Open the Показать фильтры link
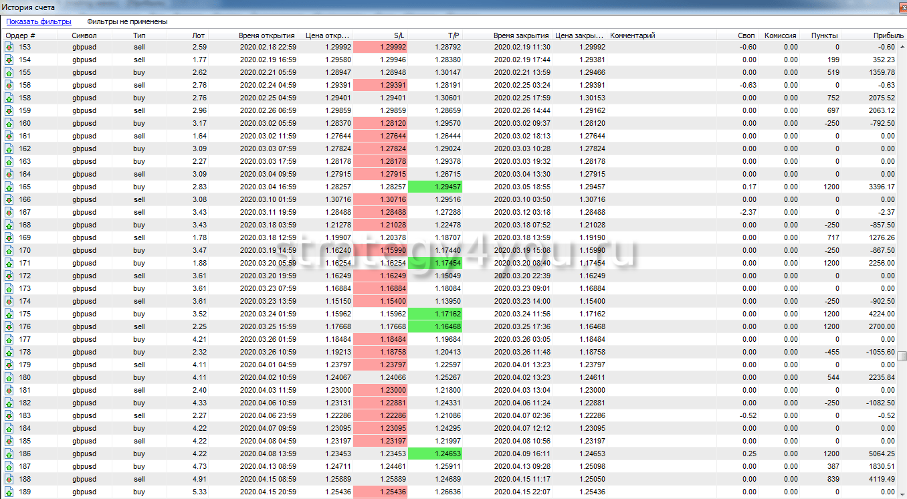907x499 pixels. tap(39, 21)
